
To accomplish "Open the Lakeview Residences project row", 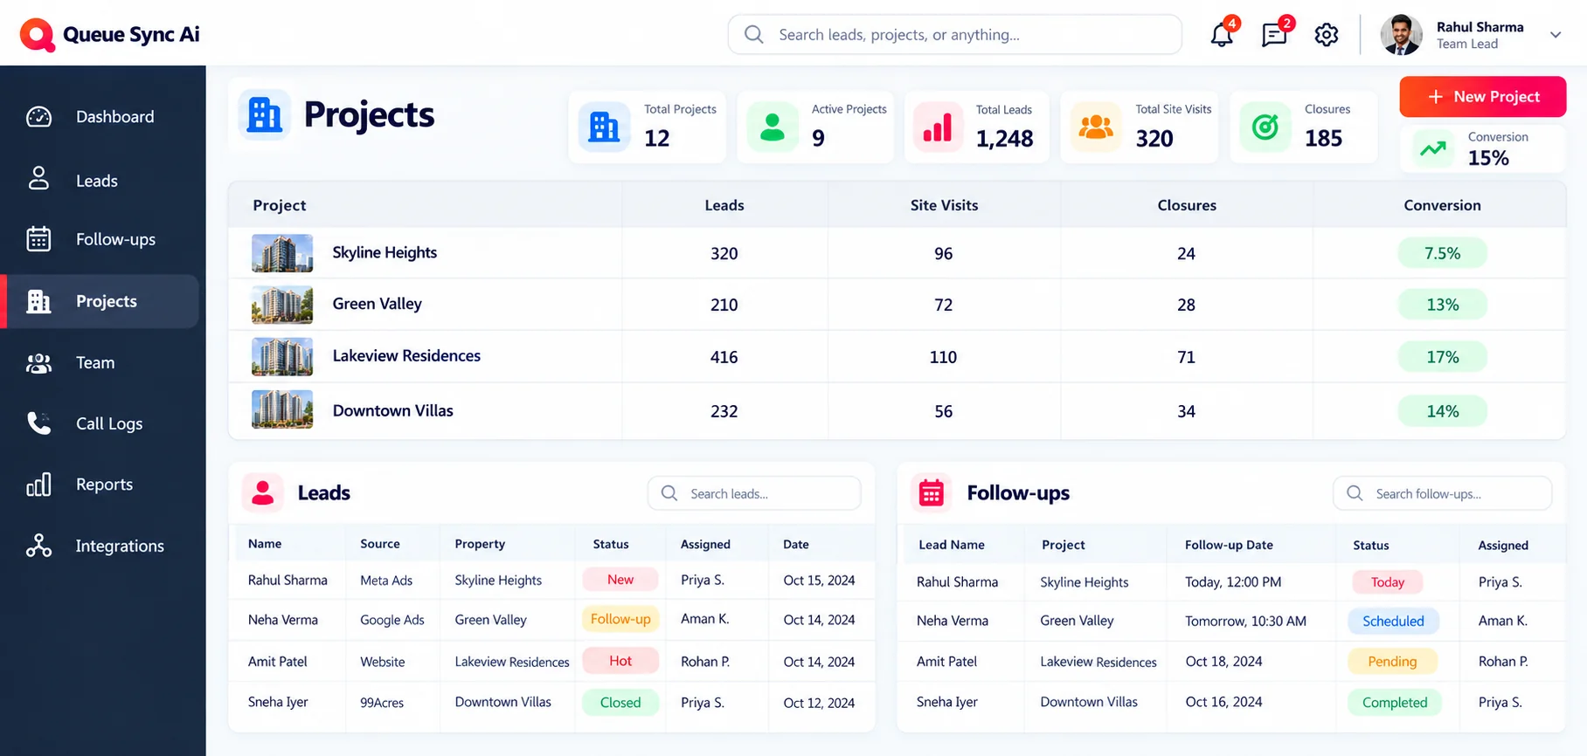I will click(x=897, y=356).
